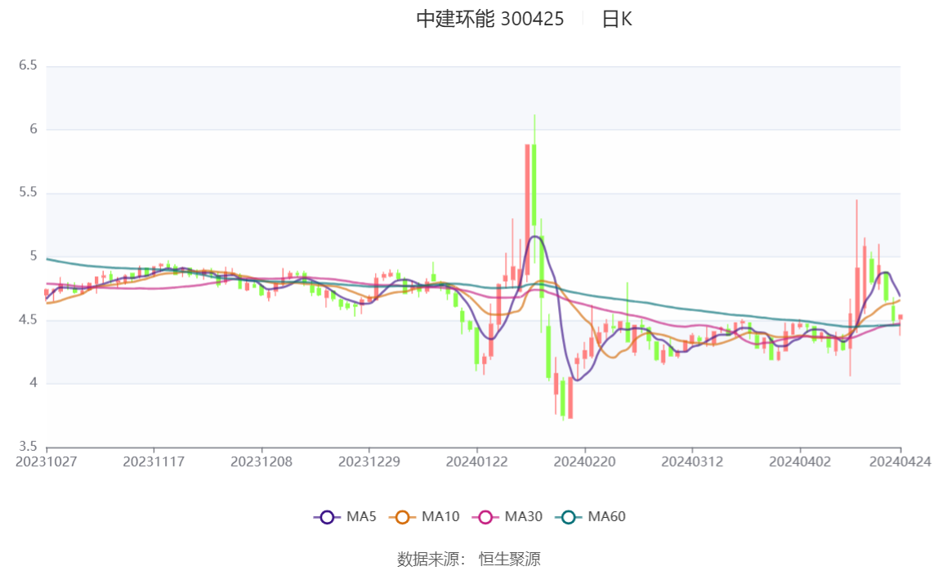Click the 6 price axis label
Image resolution: width=938 pixels, height=571 pixels.
click(33, 129)
